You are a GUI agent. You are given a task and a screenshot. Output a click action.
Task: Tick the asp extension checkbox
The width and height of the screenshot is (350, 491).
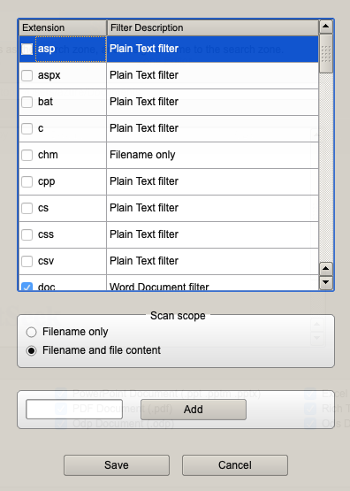pyautogui.click(x=27, y=49)
